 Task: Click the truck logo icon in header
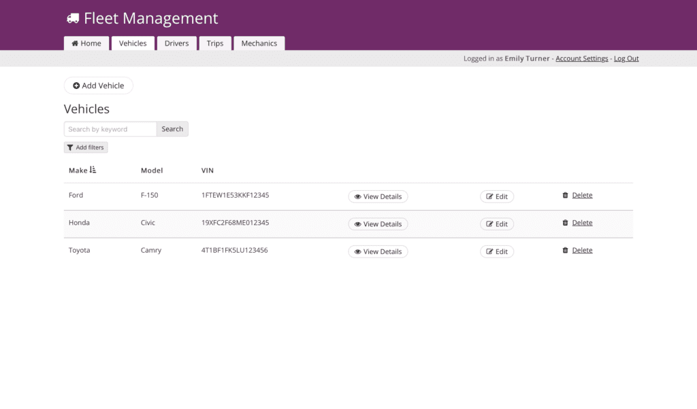coord(73,19)
